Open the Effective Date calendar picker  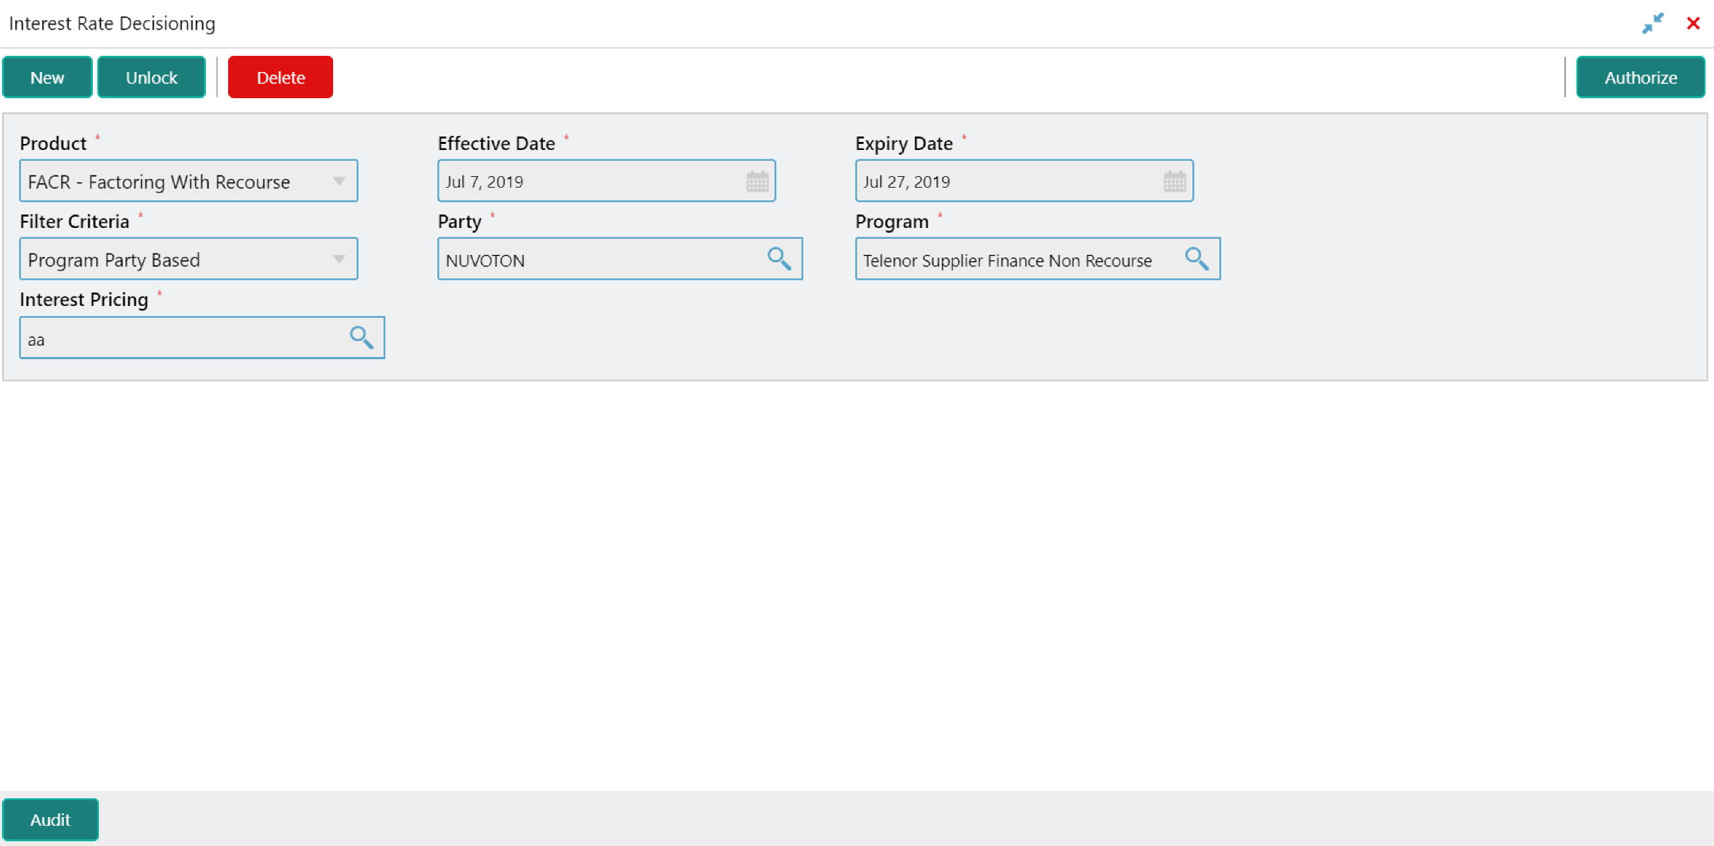point(757,182)
